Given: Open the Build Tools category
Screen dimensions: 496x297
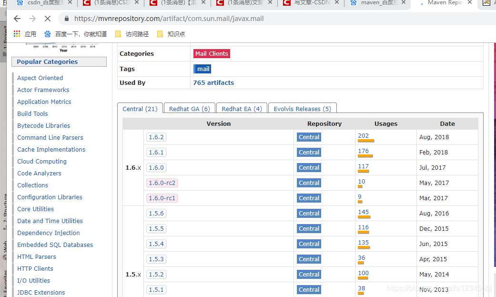Looking at the screenshot, I should [x=32, y=113].
